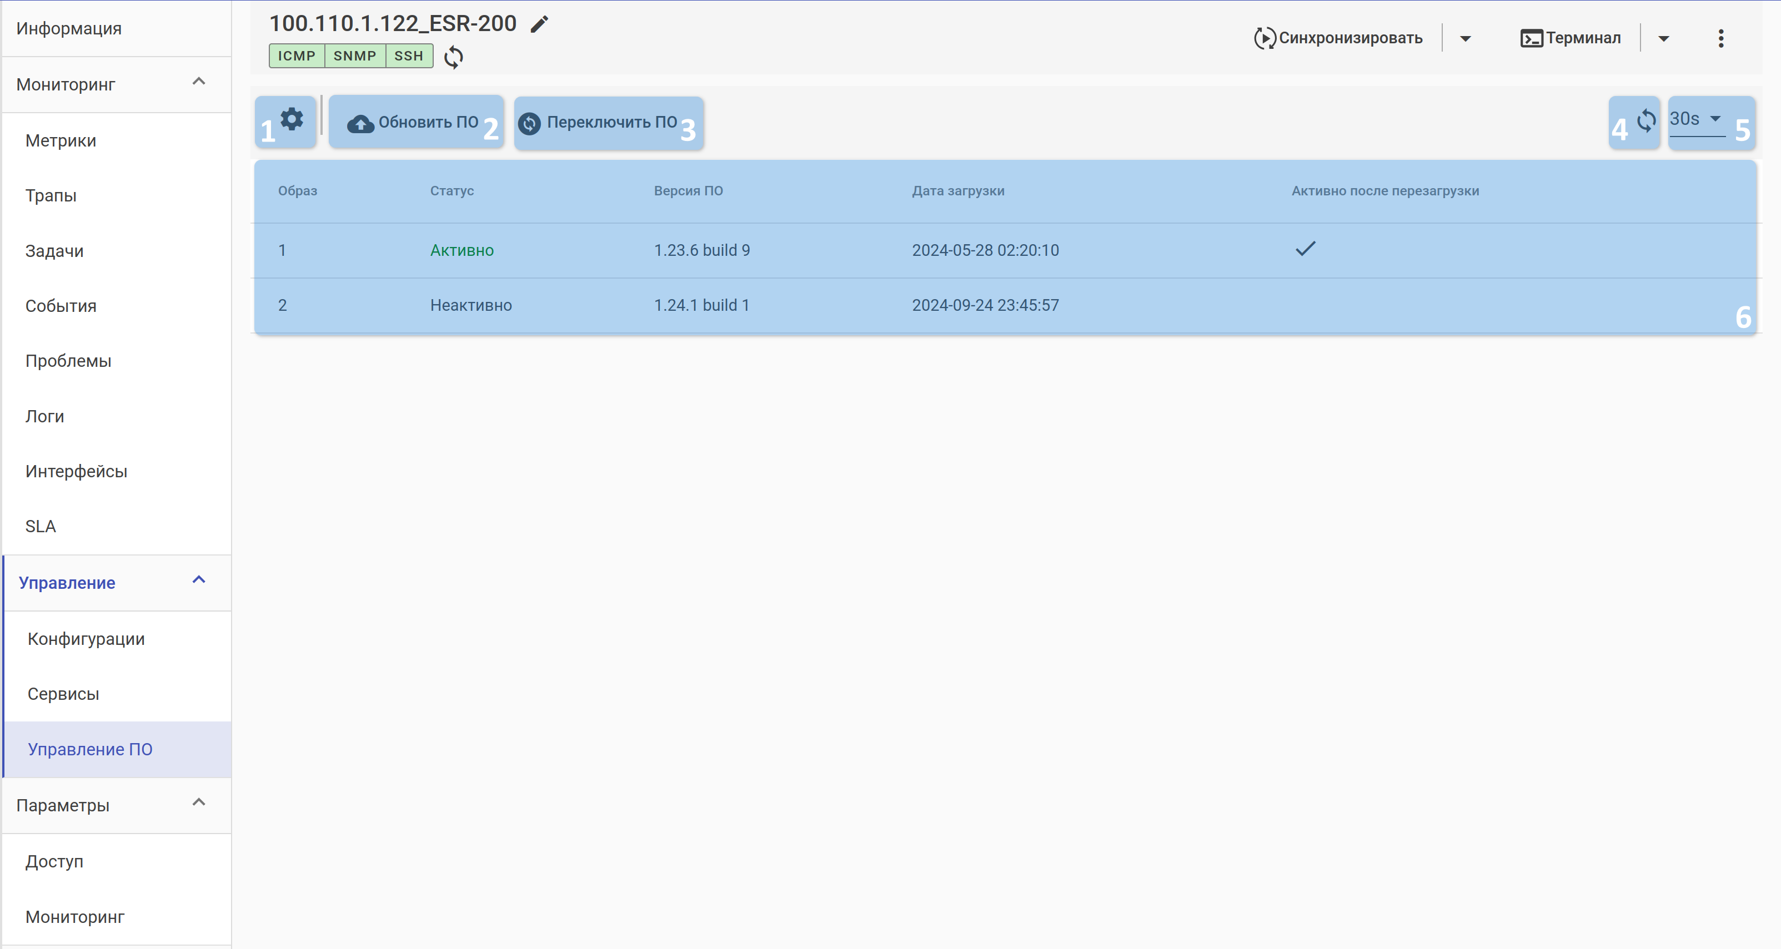Click the active-after-reboot checkmark in row 1
The width and height of the screenshot is (1781, 949).
coord(1305,249)
